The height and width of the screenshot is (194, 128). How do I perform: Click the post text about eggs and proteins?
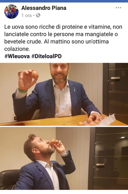click(x=63, y=38)
